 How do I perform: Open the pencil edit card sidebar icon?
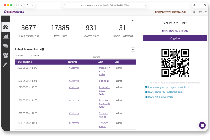[5, 64]
